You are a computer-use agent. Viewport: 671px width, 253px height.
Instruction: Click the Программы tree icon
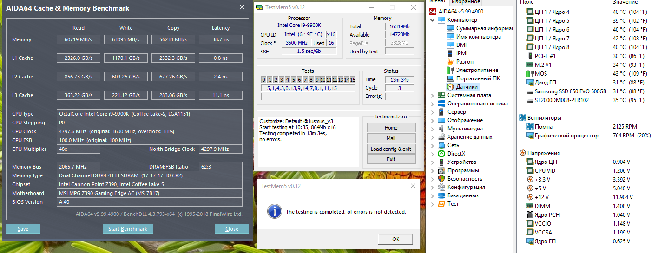[x=441, y=170]
